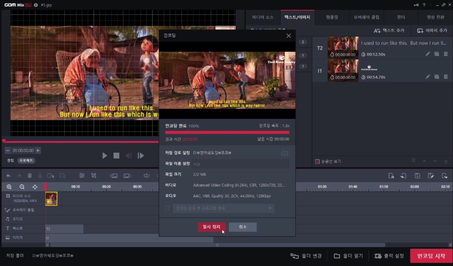Move item down with single down chevron

pos(435,161)
